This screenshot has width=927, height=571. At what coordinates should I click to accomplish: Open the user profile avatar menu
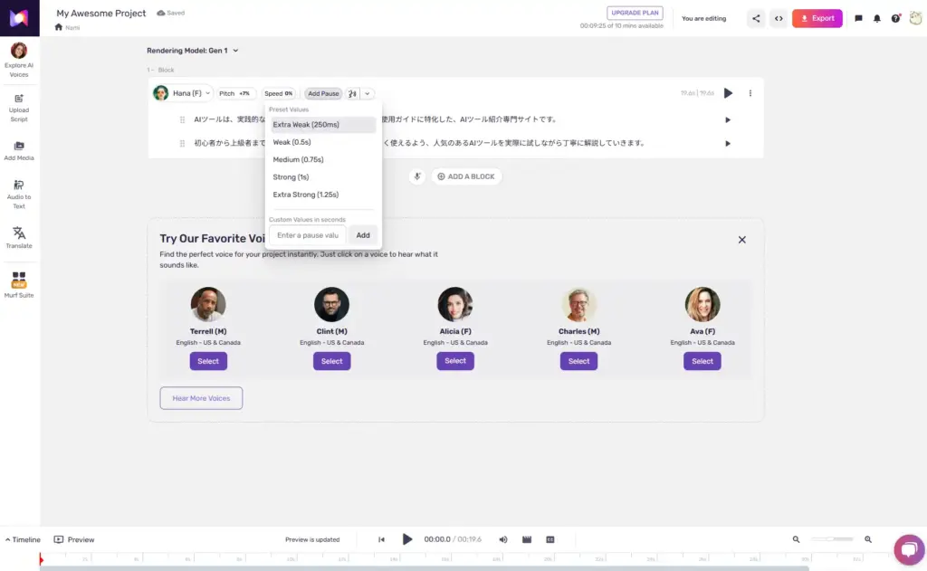click(916, 18)
